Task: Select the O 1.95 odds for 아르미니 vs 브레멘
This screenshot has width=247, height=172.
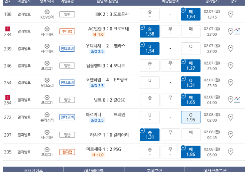Action: 191,117
